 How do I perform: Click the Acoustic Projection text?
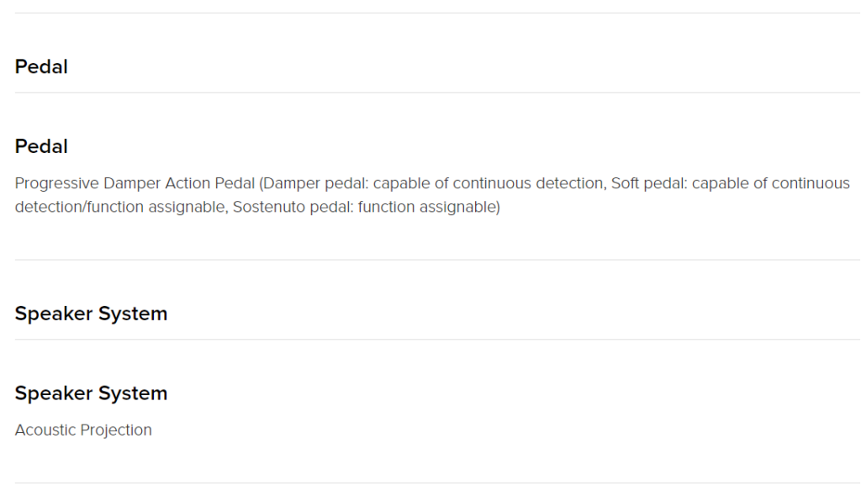[83, 430]
